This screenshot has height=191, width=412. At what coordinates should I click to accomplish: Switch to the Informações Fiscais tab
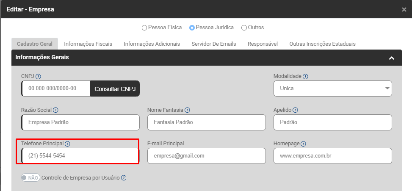88,44
